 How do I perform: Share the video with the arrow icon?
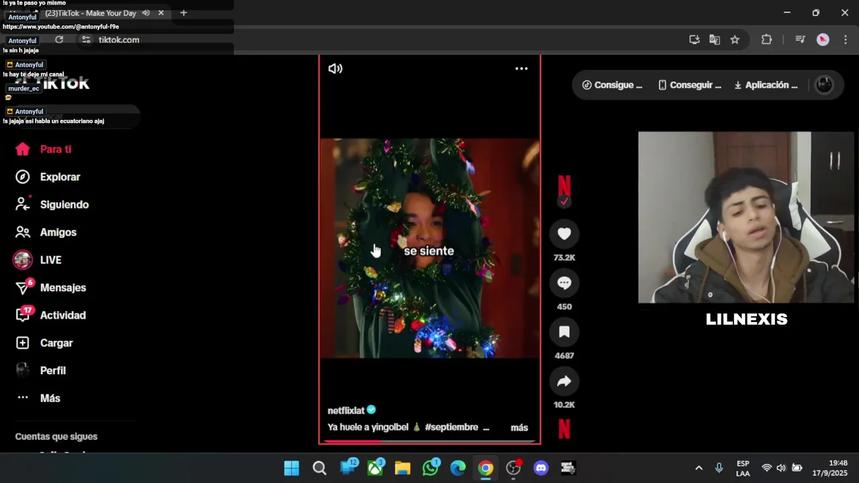[x=564, y=381]
